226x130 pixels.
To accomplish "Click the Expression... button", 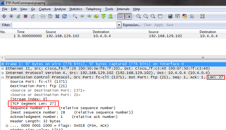I will 132,25.
